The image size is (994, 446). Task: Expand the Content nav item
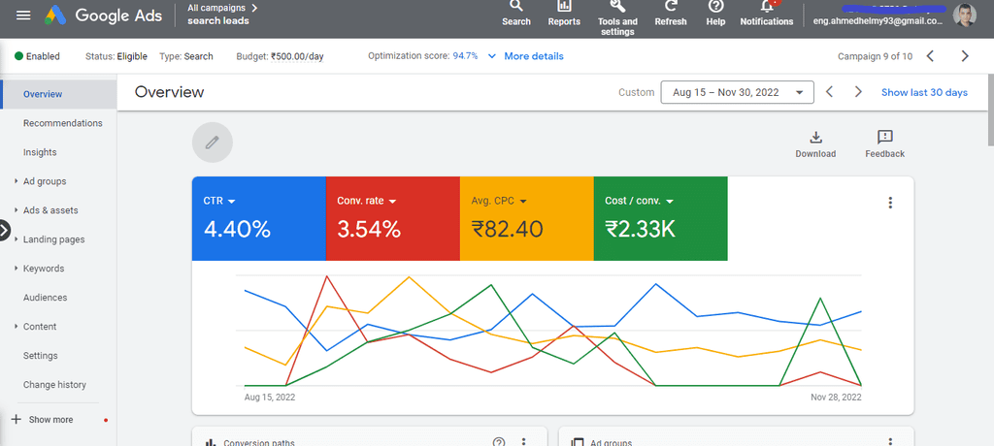pyautogui.click(x=16, y=327)
